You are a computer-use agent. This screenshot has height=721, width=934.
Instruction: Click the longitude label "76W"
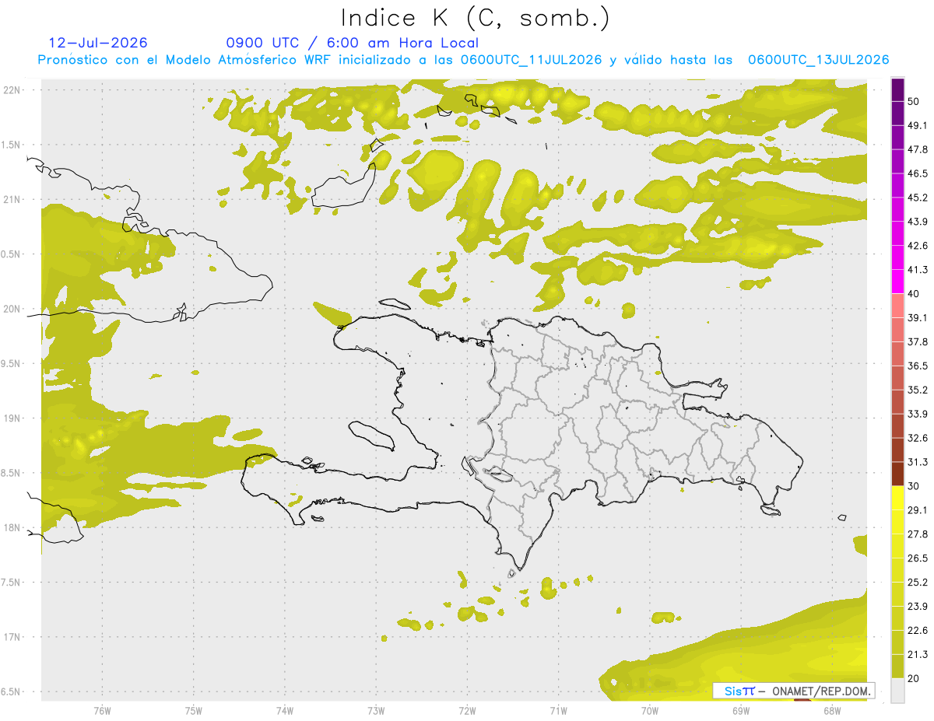tap(102, 711)
